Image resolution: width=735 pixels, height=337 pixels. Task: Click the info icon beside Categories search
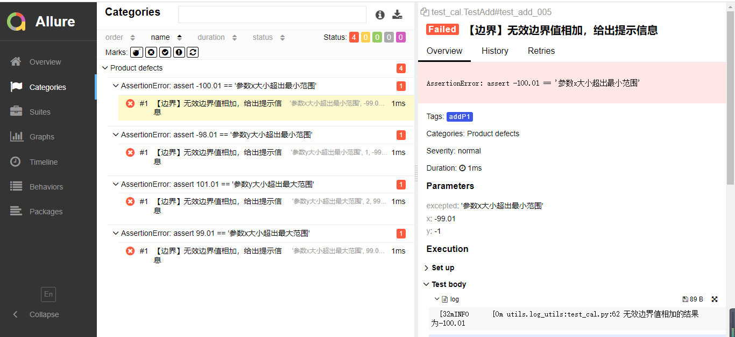coord(380,15)
